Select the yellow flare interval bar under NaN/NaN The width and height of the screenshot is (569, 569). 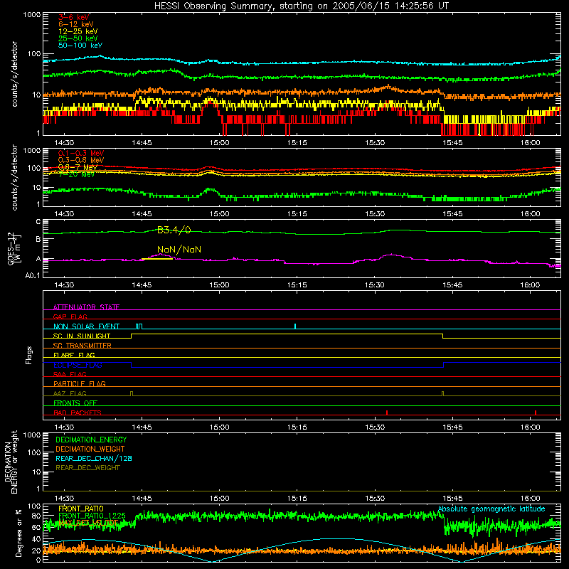[x=157, y=259]
